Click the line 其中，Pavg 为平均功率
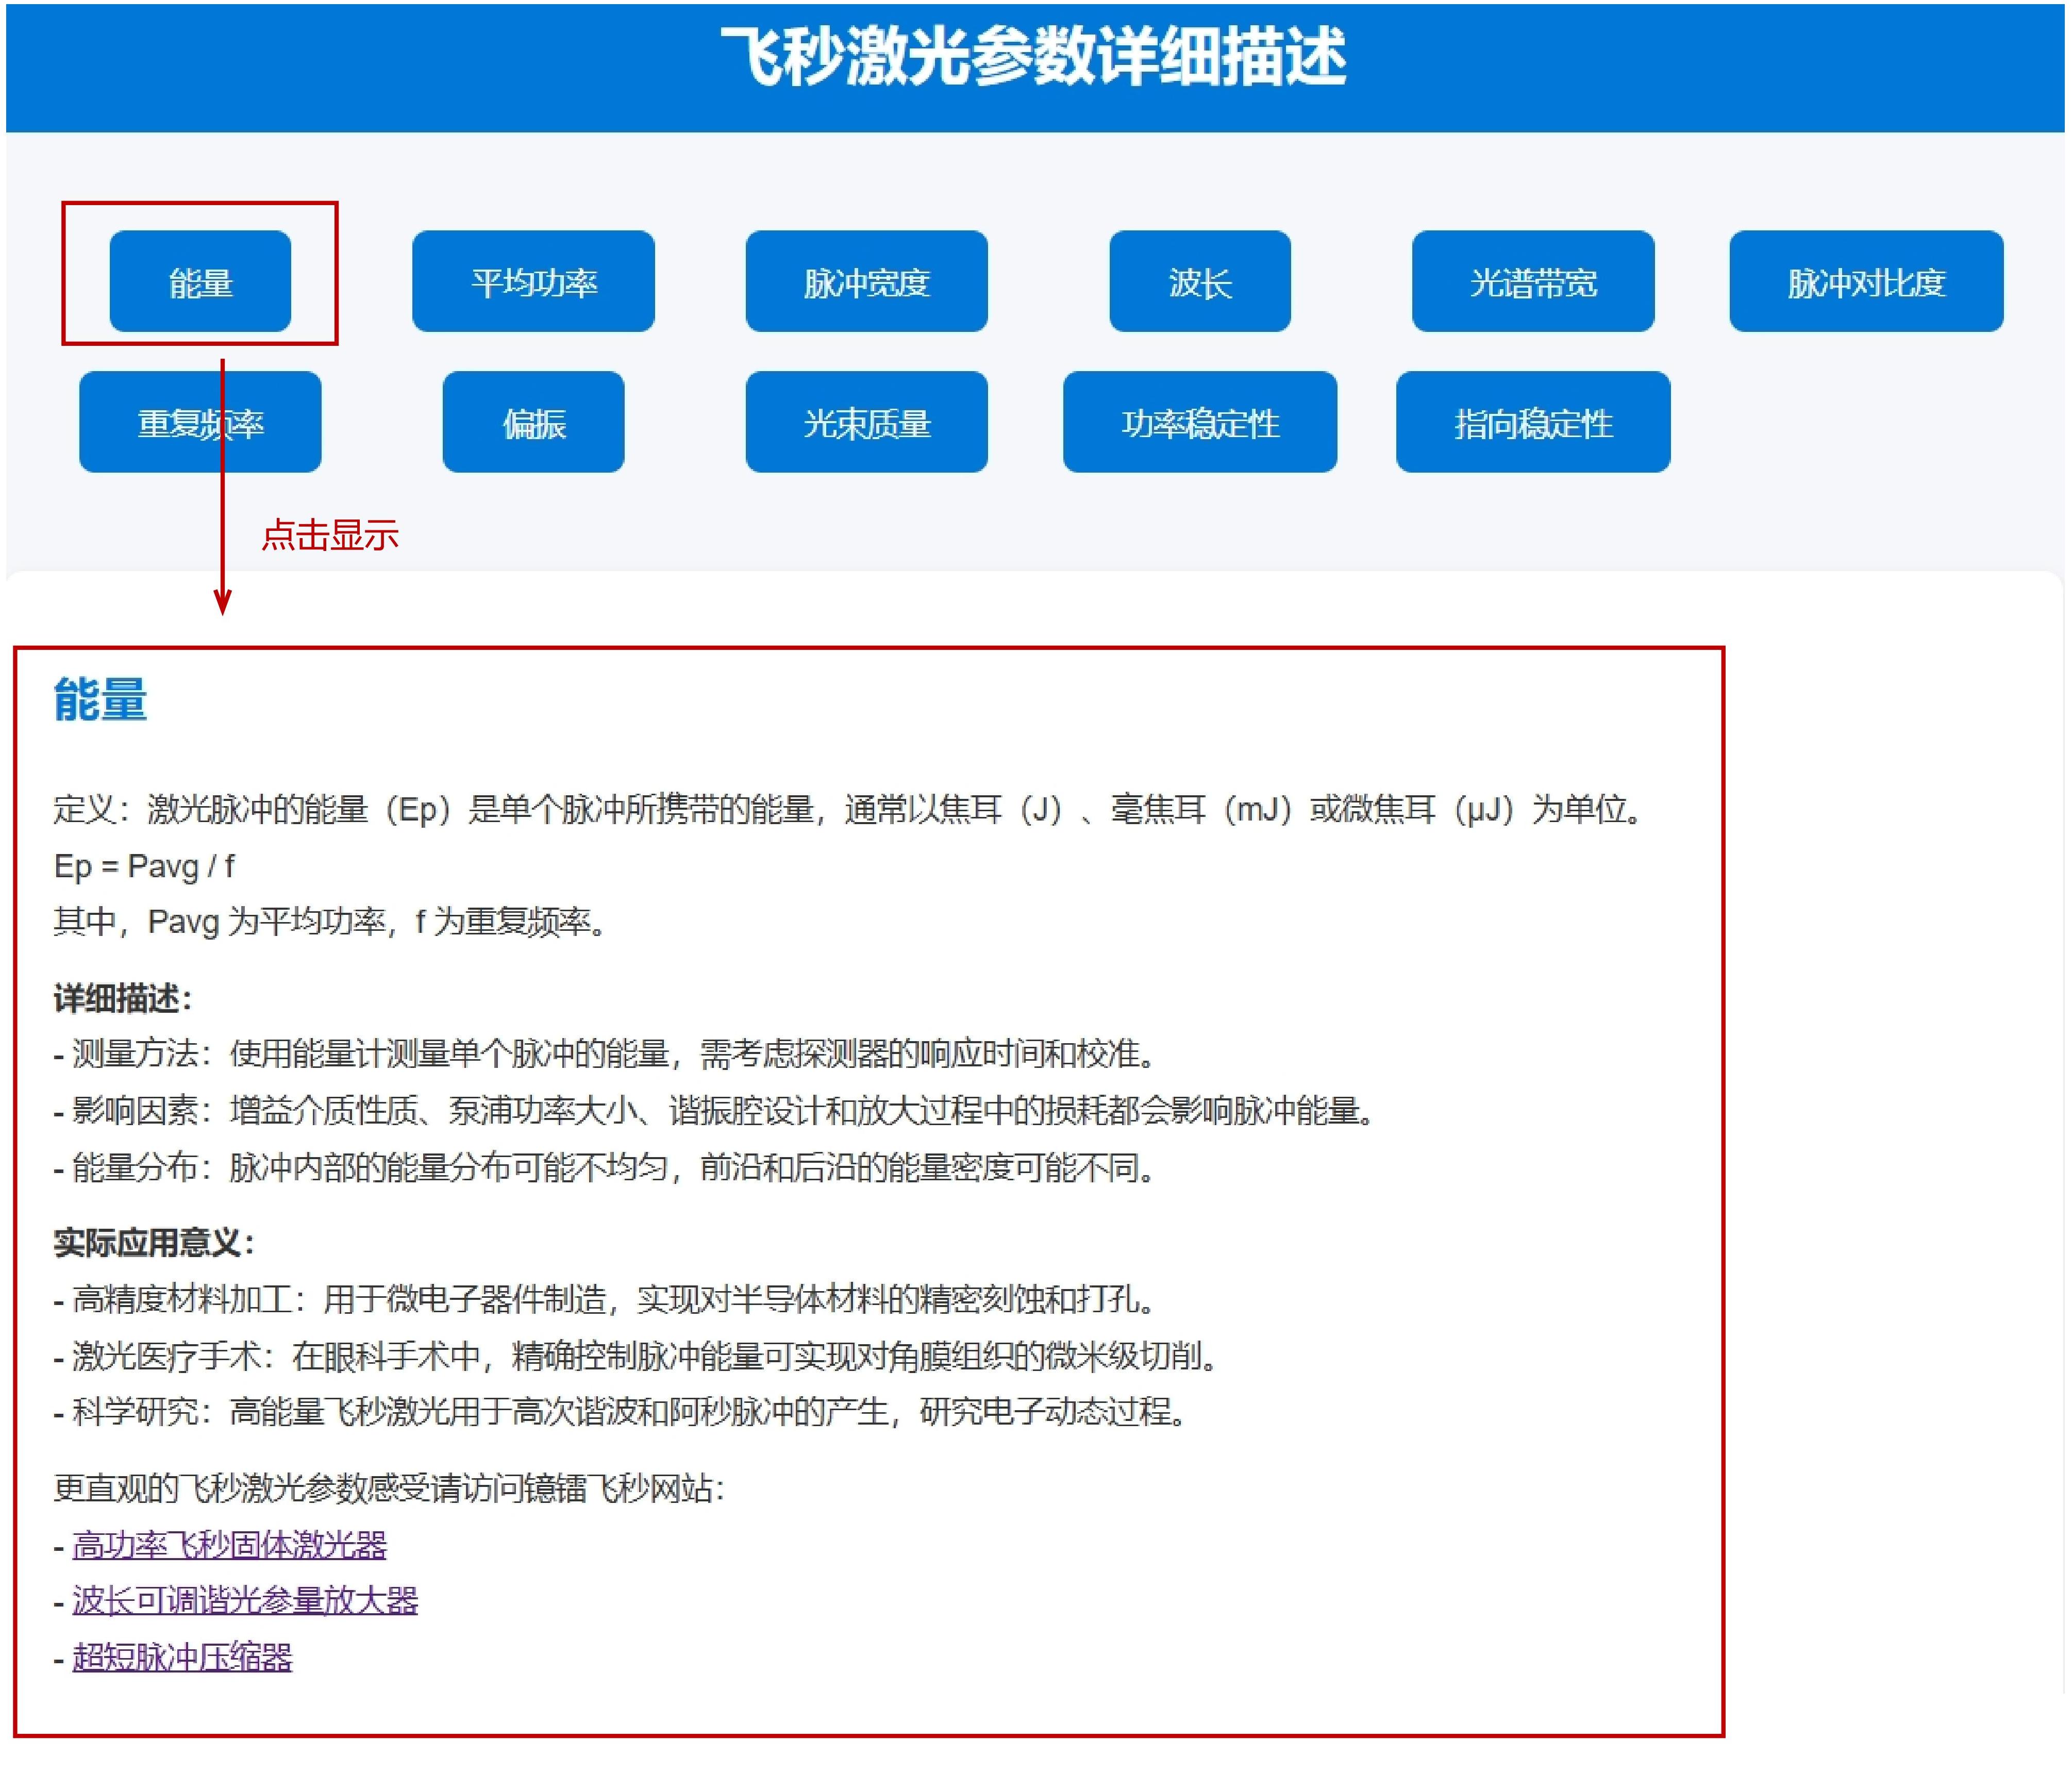2072x1773 pixels. coord(330,921)
